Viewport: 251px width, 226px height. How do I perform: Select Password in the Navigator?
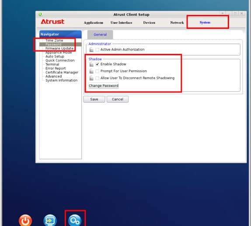53,44
